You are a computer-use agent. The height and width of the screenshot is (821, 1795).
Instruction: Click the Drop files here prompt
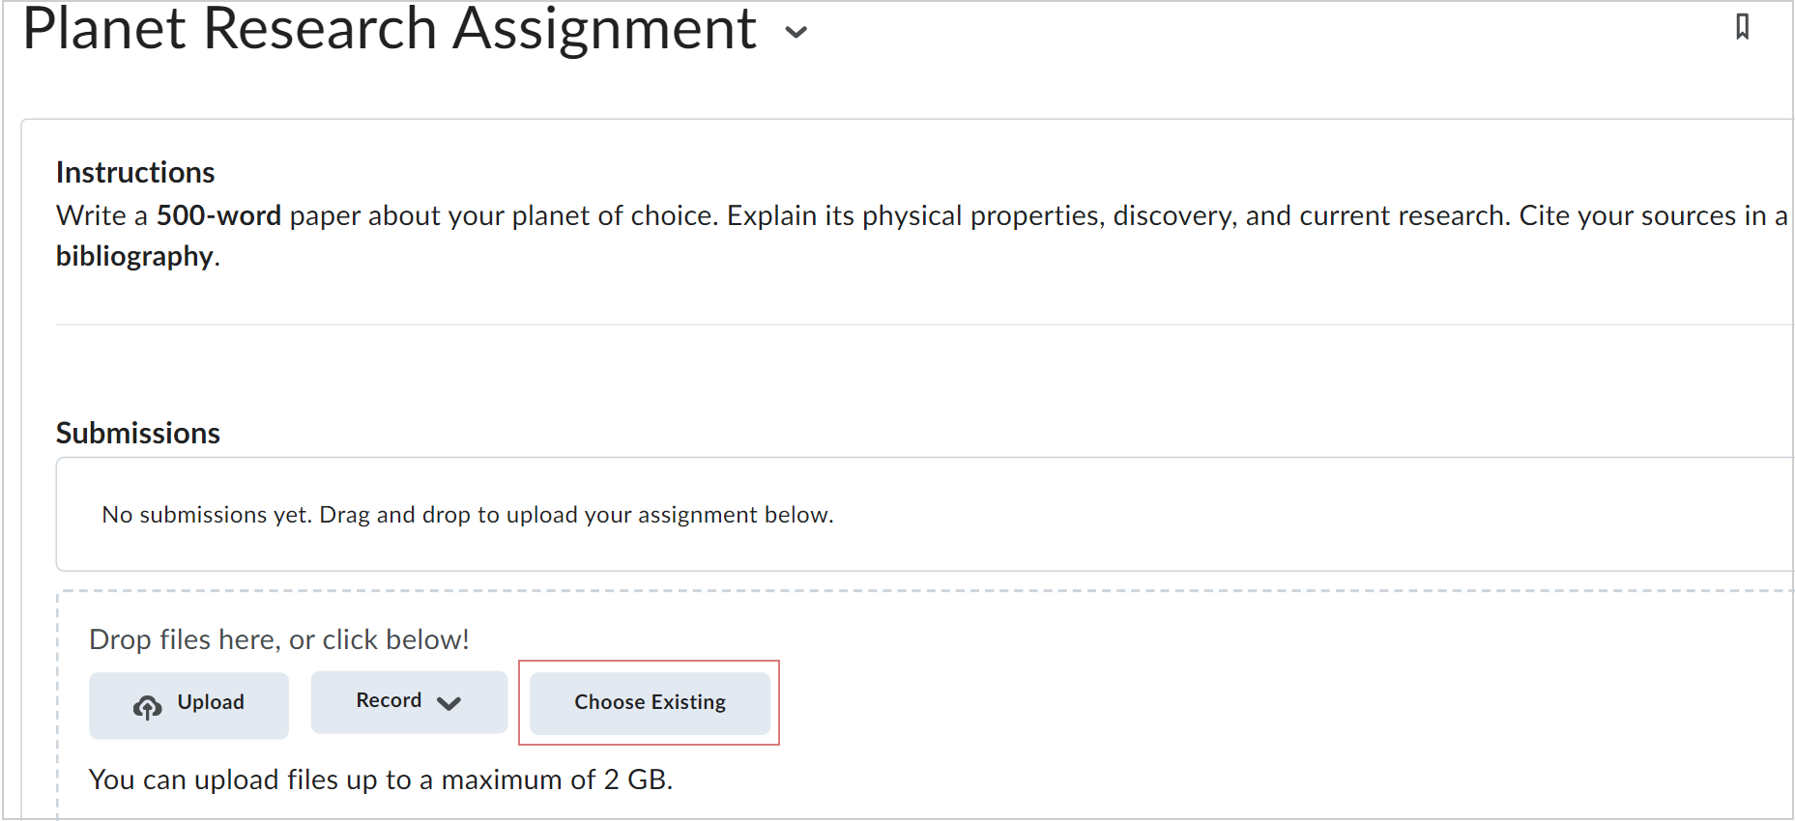tap(278, 639)
